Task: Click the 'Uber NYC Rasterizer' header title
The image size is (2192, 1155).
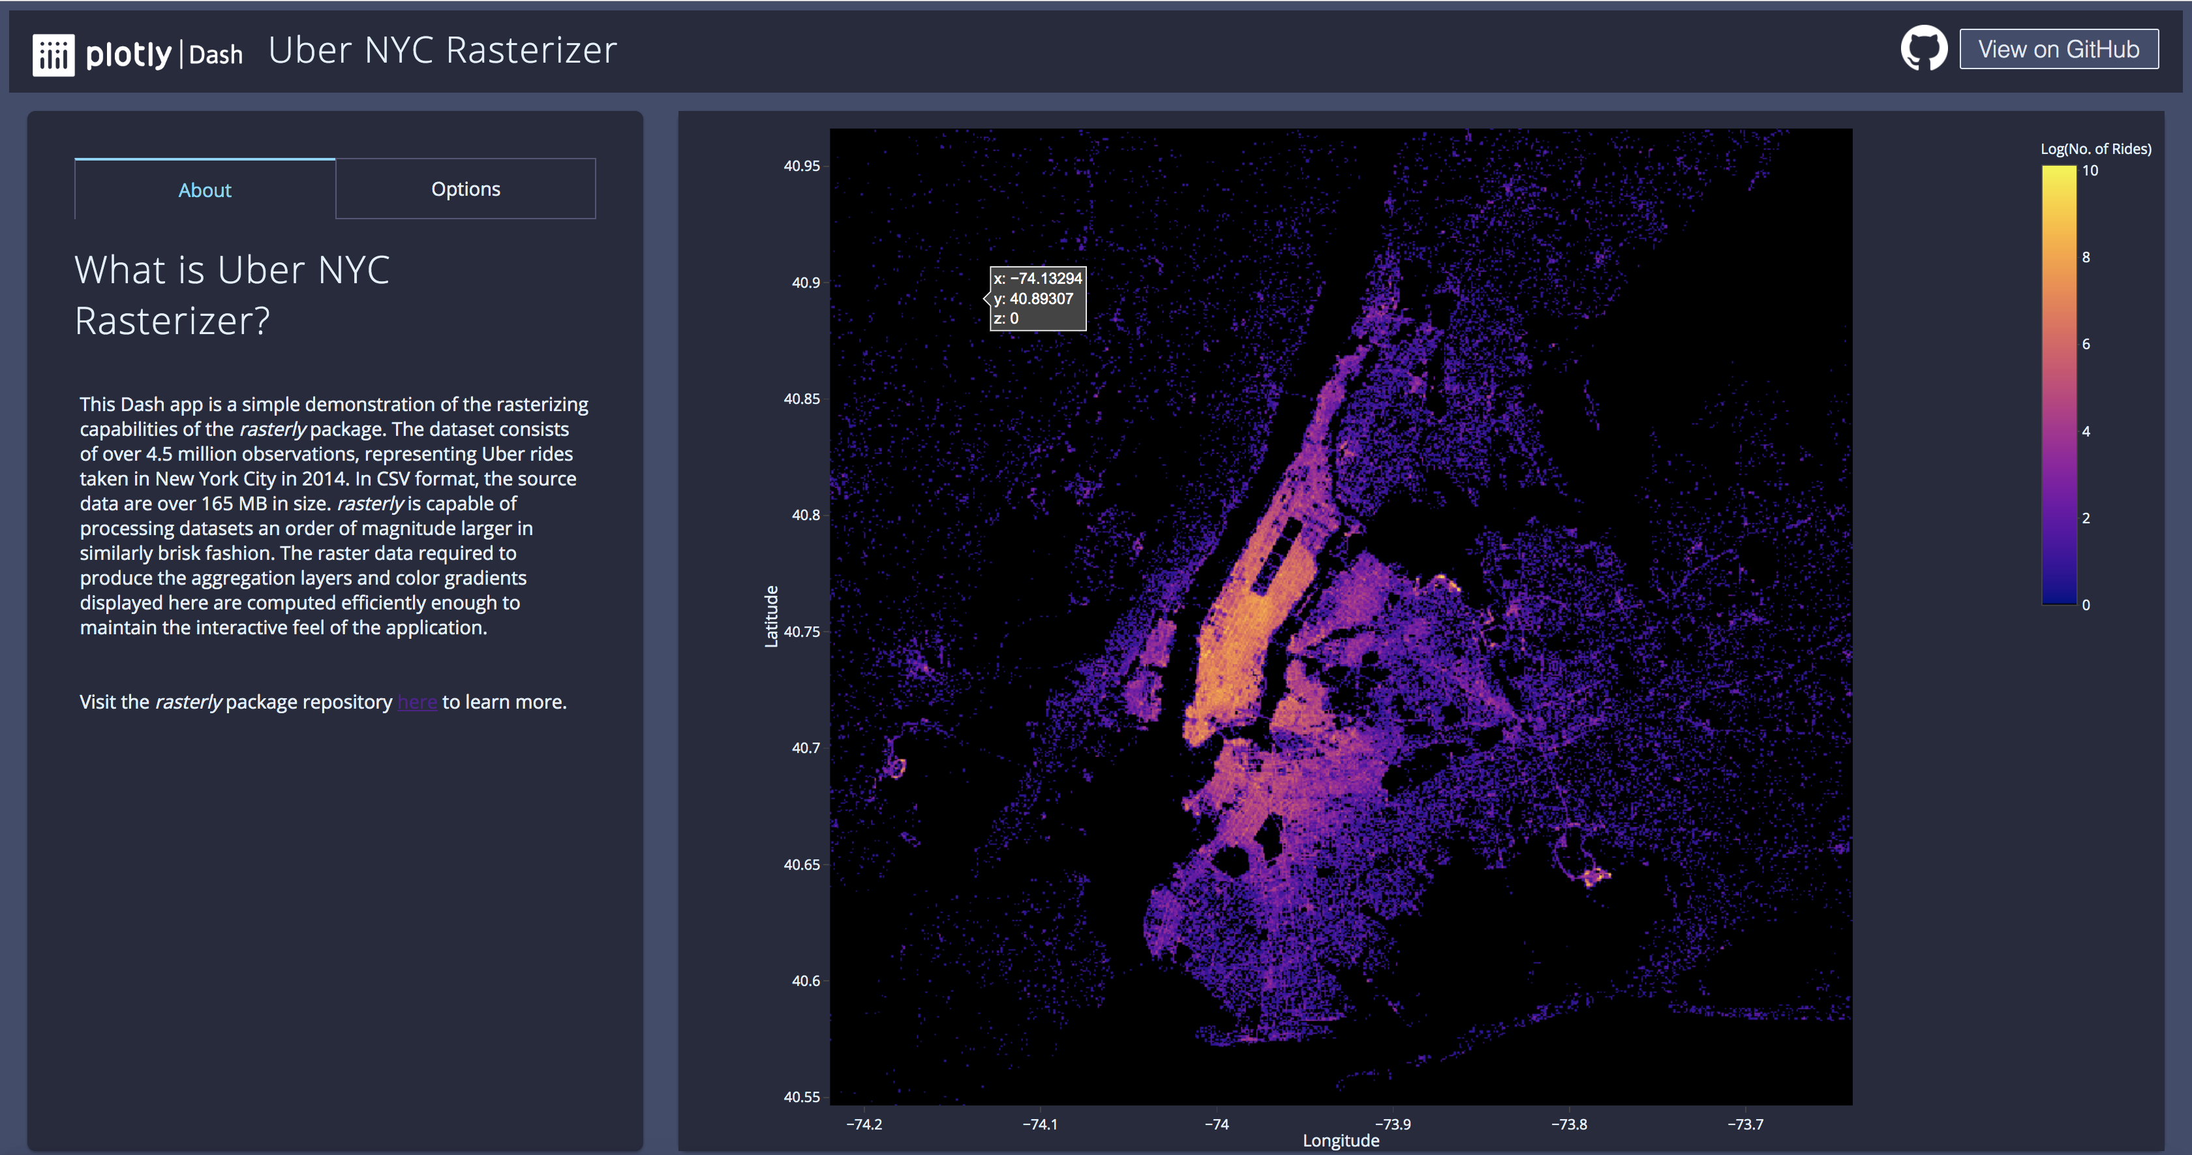Action: tap(442, 50)
